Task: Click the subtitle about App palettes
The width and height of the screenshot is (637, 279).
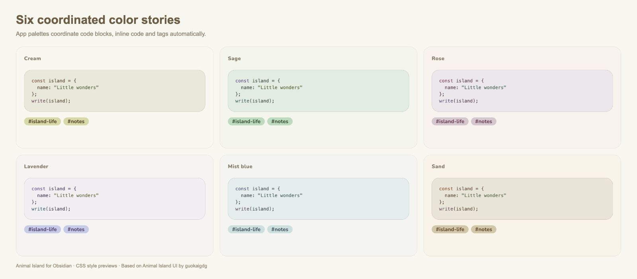Action: click(x=111, y=34)
